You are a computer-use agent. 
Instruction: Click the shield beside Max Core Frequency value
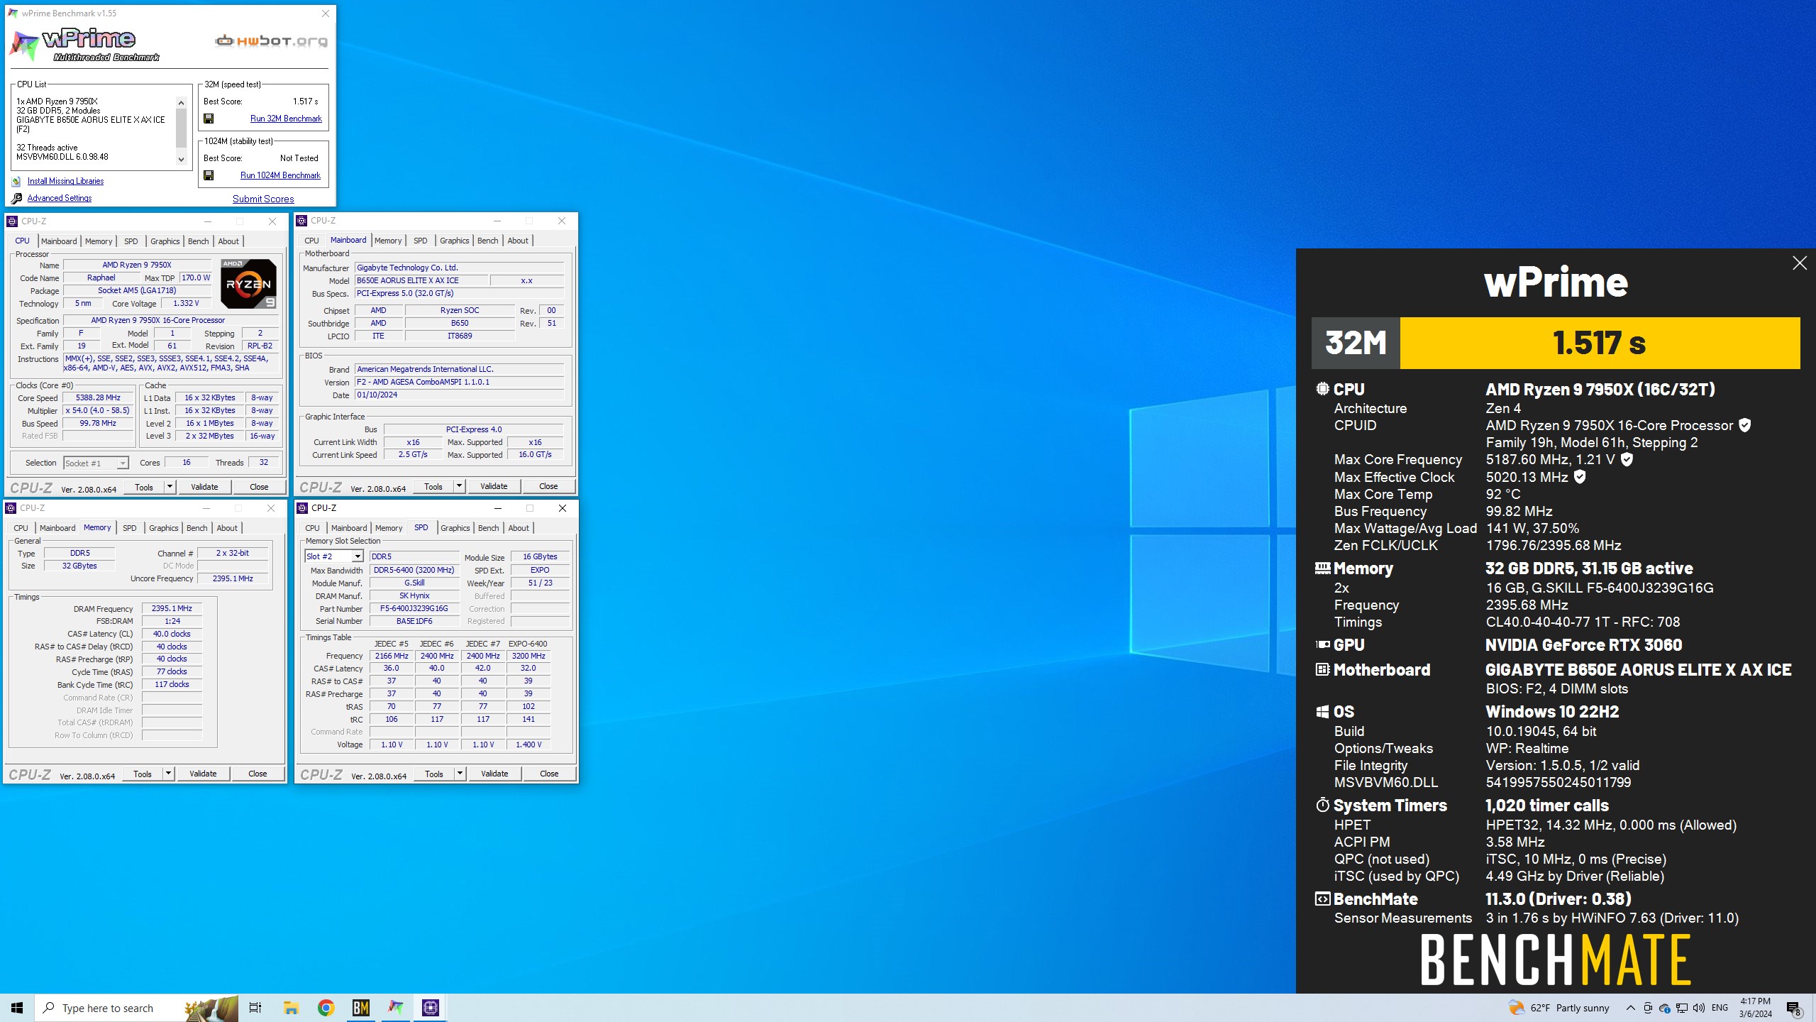tap(1627, 459)
